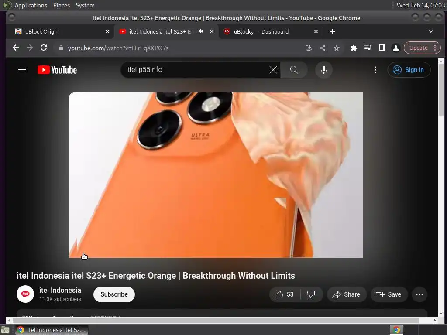Image resolution: width=447 pixels, height=335 pixels.
Task: Open media controls toolbar icon
Action: pyautogui.click(x=368, y=48)
